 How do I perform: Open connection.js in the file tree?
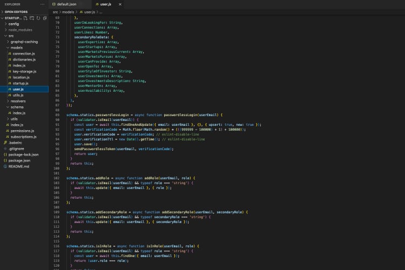point(24,53)
